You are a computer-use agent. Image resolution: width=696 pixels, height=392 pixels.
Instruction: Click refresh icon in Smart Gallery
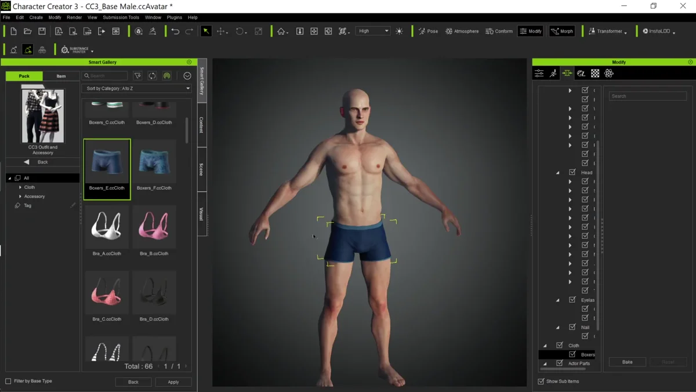coord(152,76)
